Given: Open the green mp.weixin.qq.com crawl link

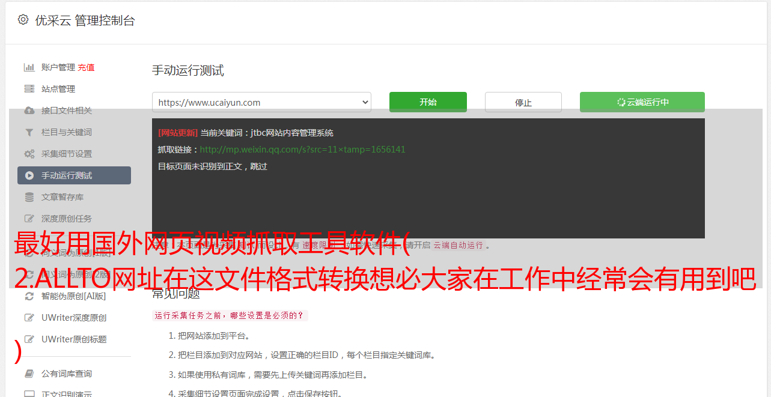Looking at the screenshot, I should (302, 150).
